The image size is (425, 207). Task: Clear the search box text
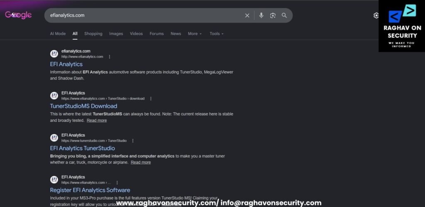(x=247, y=15)
